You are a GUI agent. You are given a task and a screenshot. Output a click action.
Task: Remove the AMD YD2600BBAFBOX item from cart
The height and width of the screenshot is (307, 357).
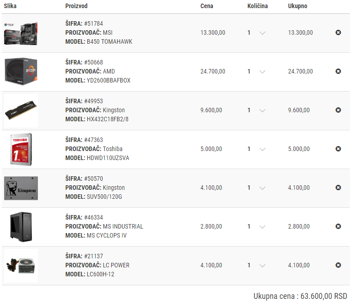(338, 71)
